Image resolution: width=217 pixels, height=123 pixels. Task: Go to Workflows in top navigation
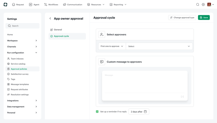(51, 5)
